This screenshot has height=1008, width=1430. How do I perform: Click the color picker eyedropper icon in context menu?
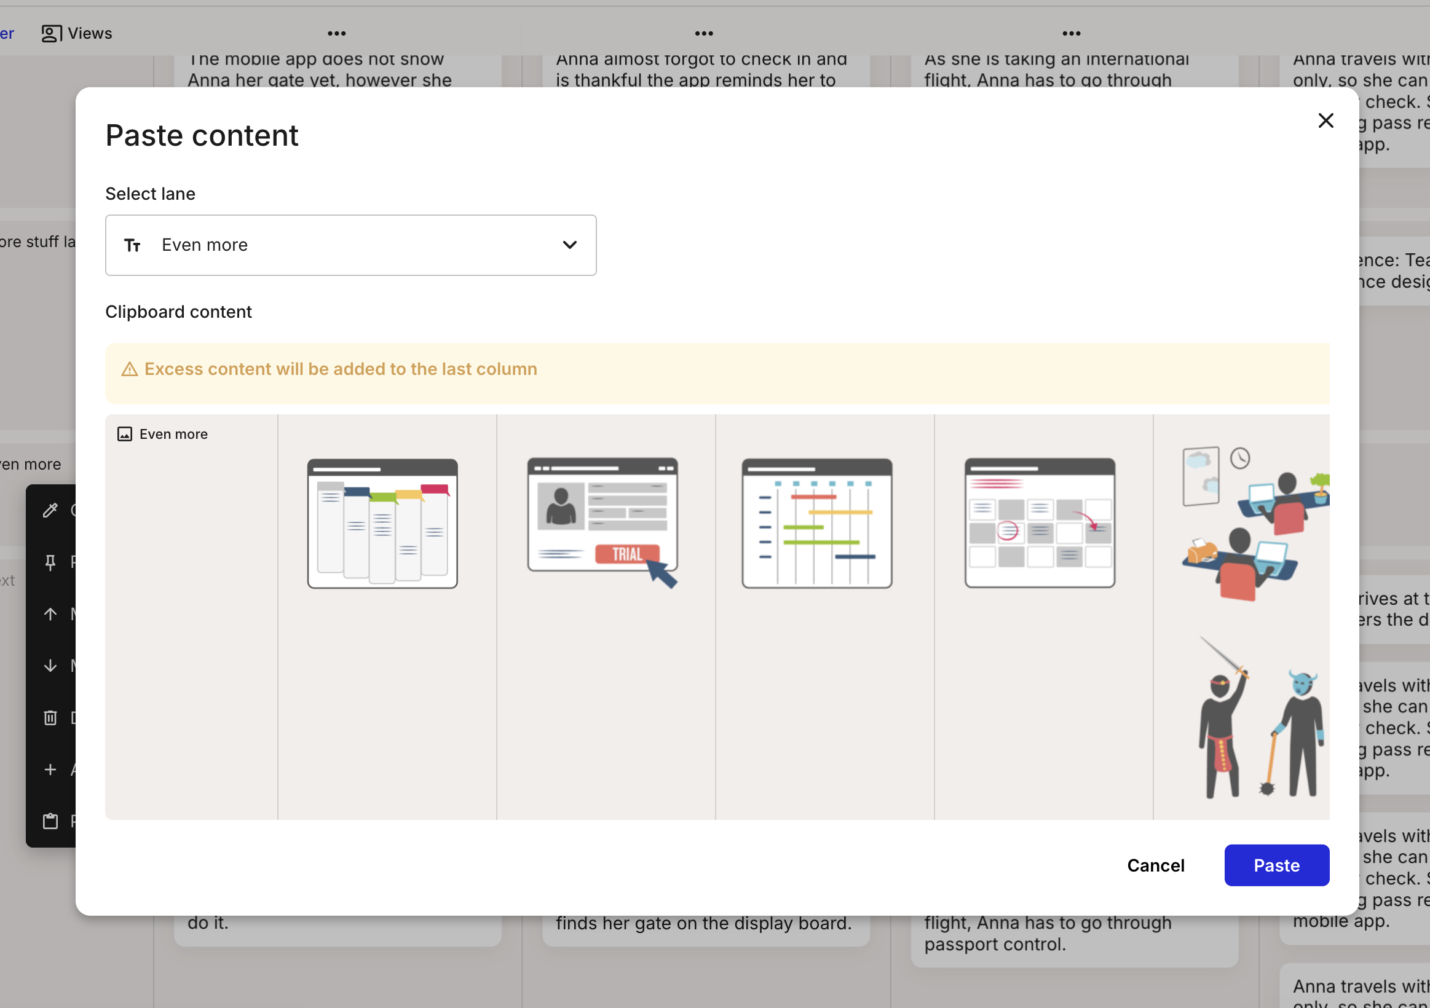tap(50, 511)
